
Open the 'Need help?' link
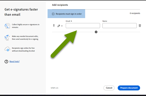pyautogui.click(x=15, y=61)
